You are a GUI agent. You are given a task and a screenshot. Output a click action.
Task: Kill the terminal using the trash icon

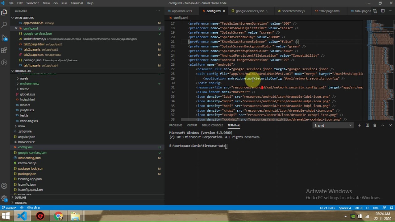click(x=375, y=125)
